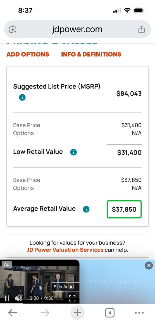Open the ADD OPTIONS link
Viewport: 155px width, 335px height.
point(28,54)
